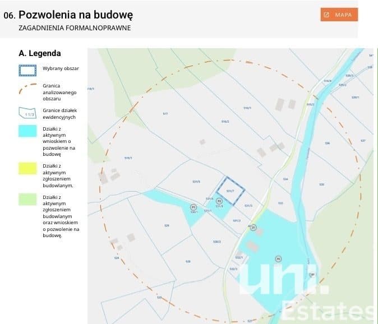Click parcel label 532/1 near the road
The height and width of the screenshot is (324, 378).
[239, 257]
